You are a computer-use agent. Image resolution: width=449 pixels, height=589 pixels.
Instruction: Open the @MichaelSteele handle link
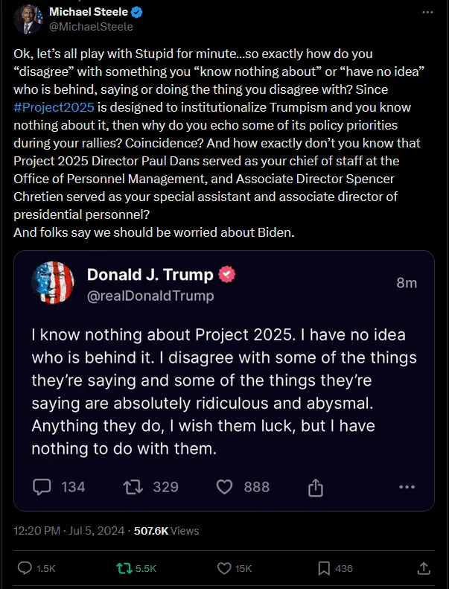[91, 27]
